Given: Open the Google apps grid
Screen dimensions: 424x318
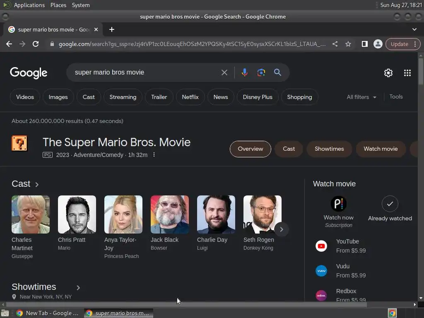Looking at the screenshot, I should click(x=407, y=73).
